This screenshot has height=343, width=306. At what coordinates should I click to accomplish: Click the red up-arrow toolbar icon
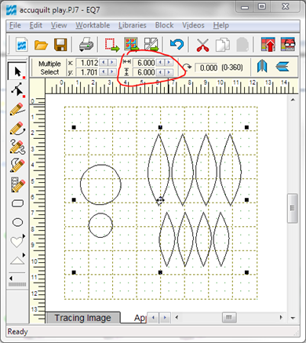[x=268, y=45]
